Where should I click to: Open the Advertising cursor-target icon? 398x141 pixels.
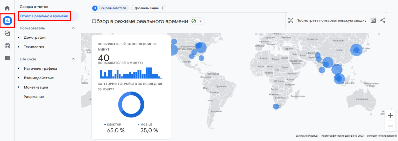pos(7,46)
